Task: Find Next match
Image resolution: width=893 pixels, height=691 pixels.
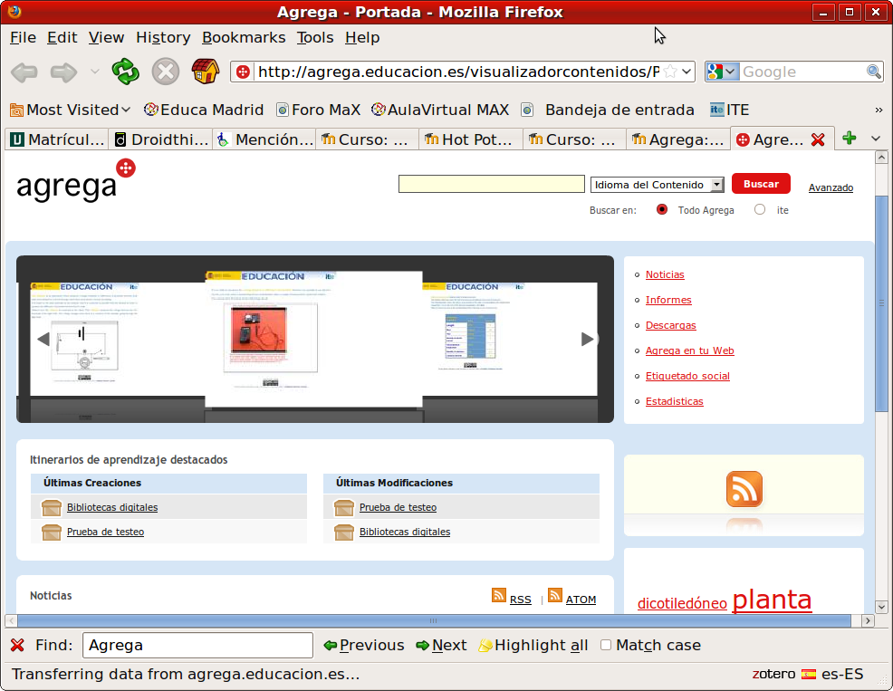Action: (441, 645)
